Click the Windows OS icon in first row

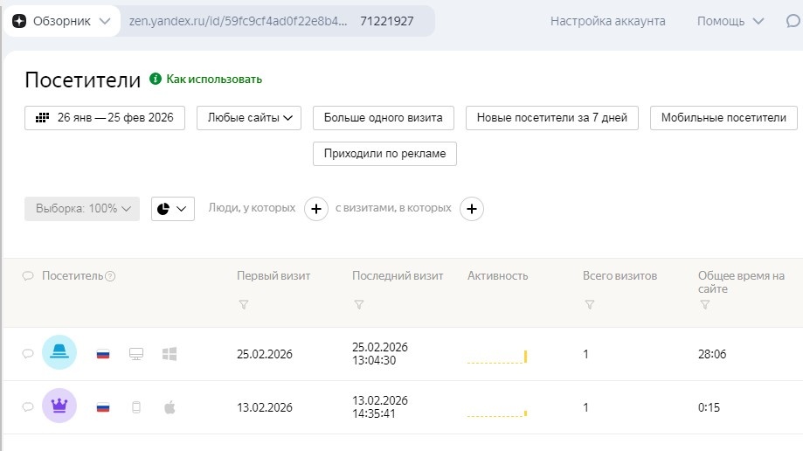[x=170, y=354]
